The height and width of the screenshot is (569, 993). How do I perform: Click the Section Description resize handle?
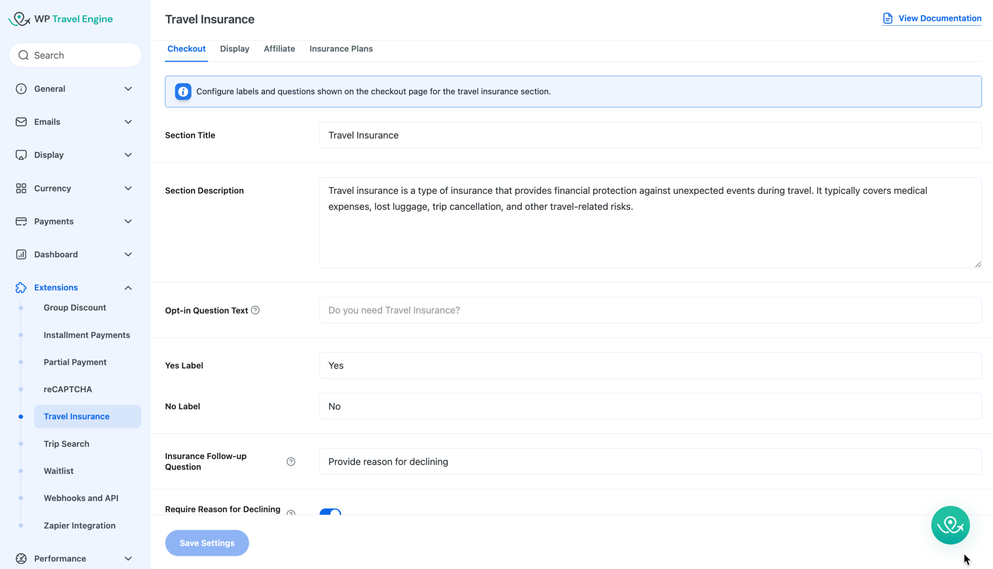[x=977, y=265]
